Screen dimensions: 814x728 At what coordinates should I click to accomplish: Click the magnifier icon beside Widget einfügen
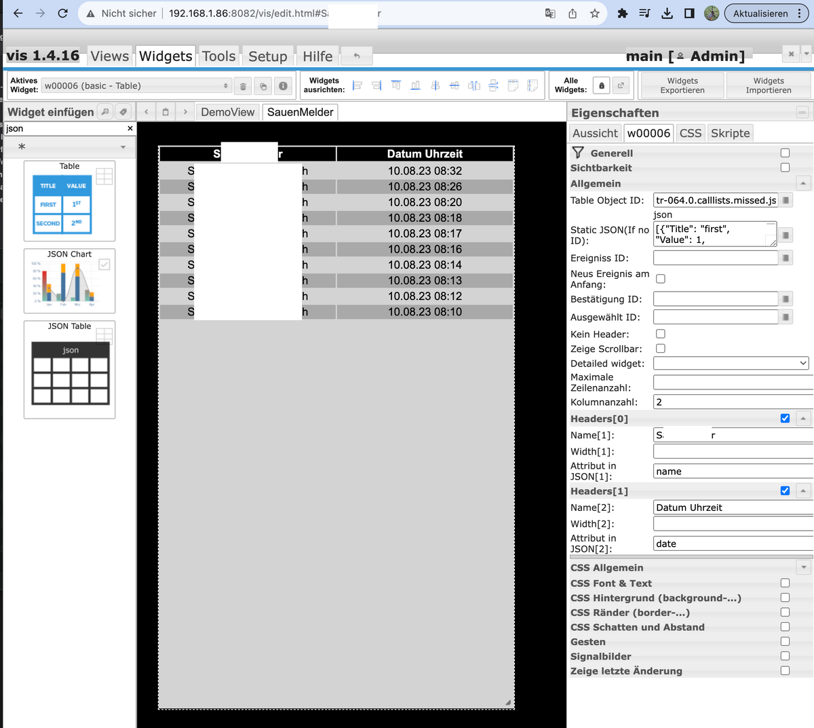click(105, 112)
